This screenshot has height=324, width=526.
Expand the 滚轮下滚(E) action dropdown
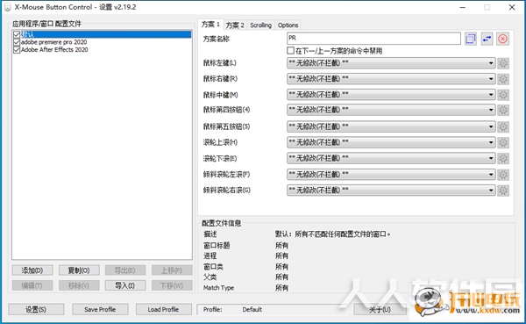pos(391,158)
